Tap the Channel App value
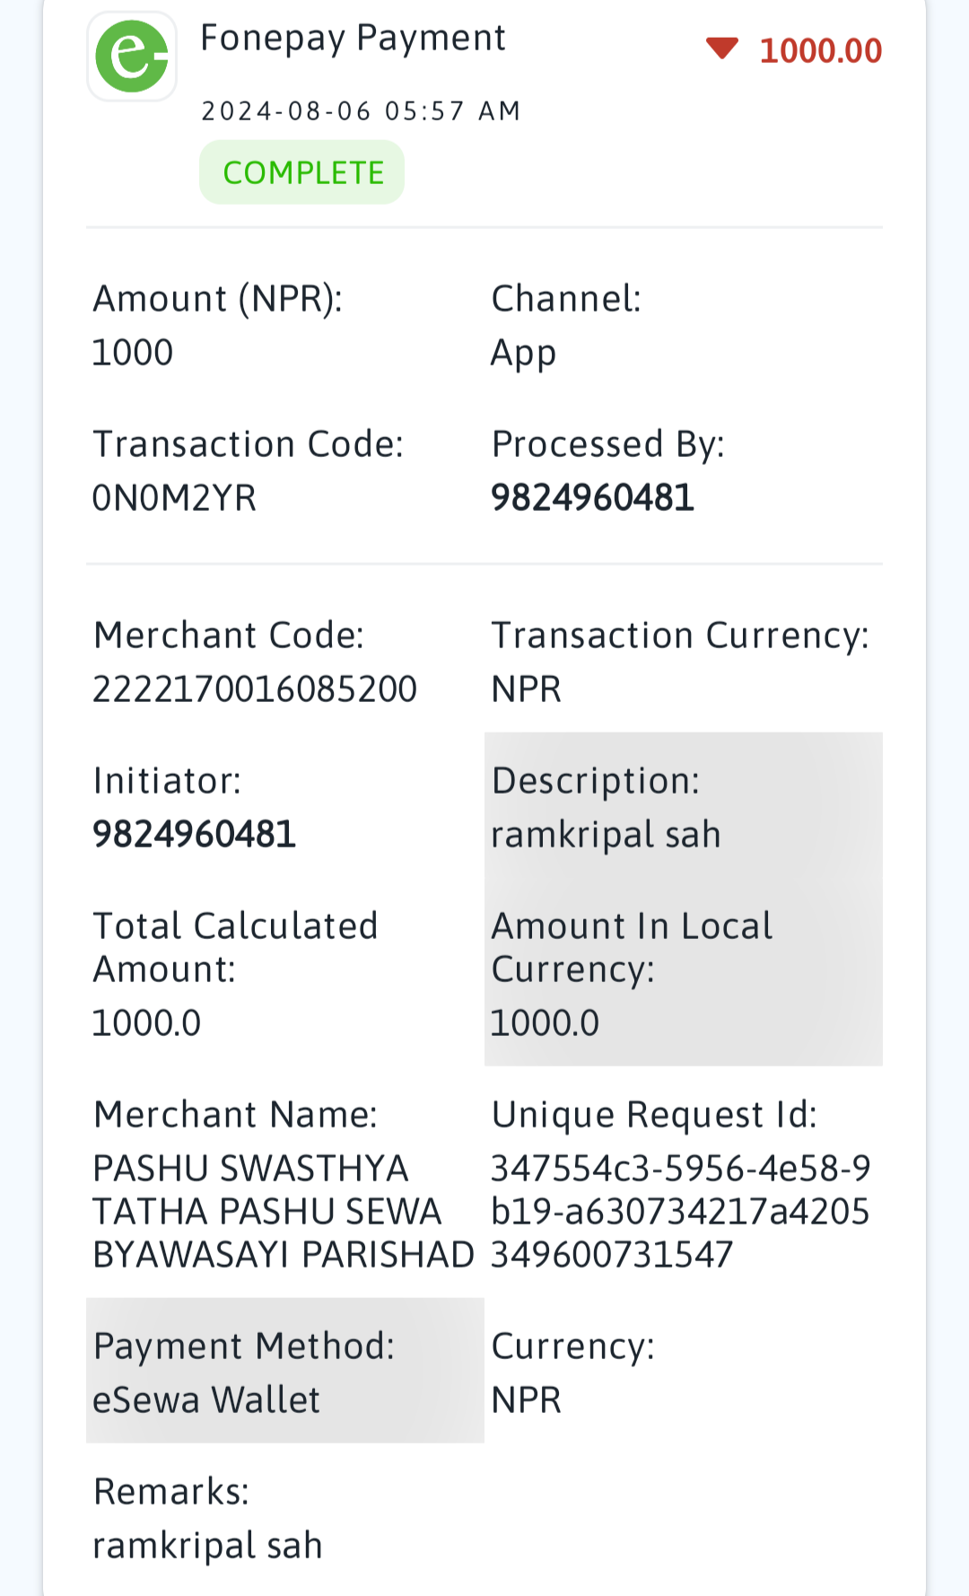969x1596 pixels. pos(523,354)
